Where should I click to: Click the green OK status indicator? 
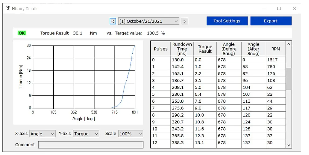click(x=22, y=33)
